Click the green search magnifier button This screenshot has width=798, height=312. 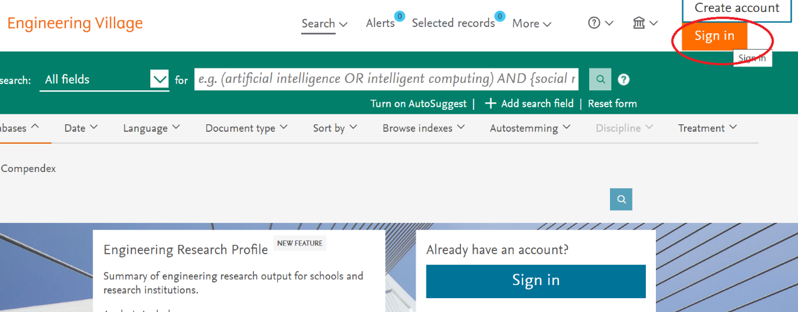(600, 80)
